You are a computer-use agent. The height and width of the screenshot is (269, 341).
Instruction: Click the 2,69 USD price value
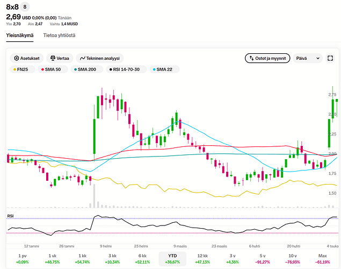coord(18,17)
